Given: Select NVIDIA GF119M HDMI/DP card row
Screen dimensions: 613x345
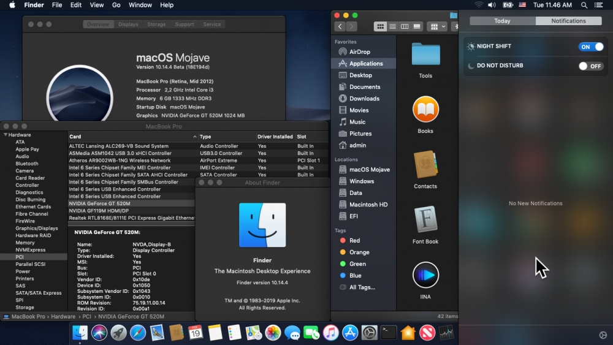Looking at the screenshot, I should coord(131,211).
